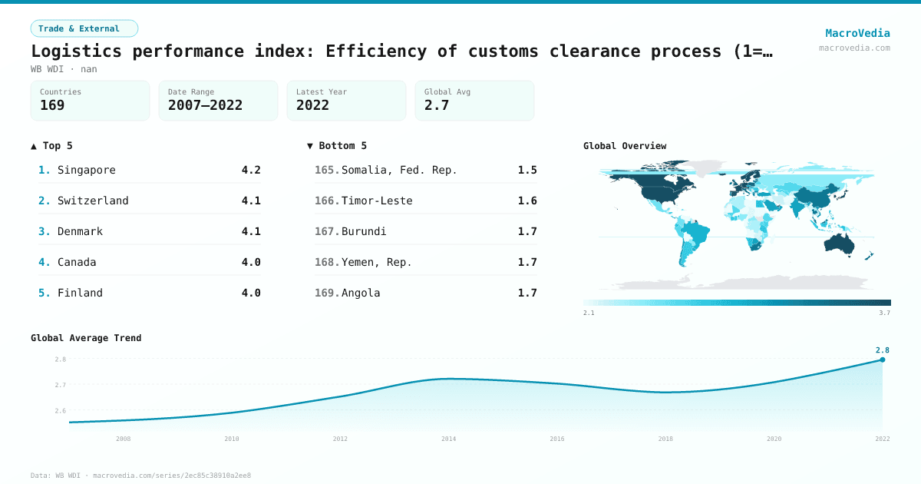Expand the Global Average Trend section

[x=86, y=337]
